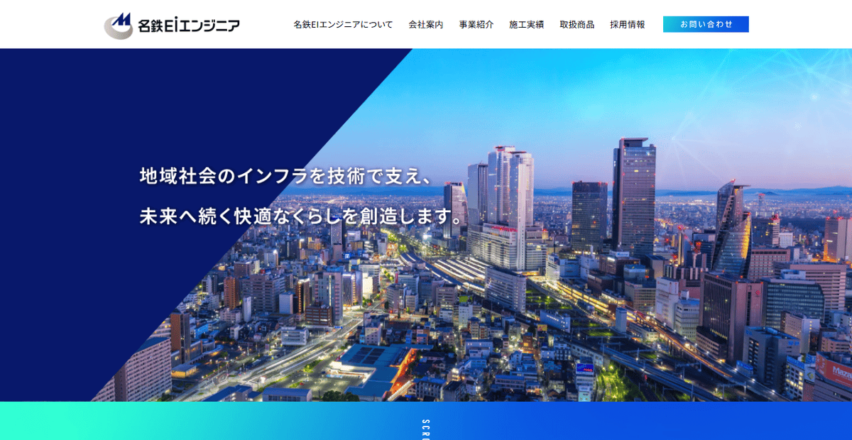Open the contact inquiry form
The height and width of the screenshot is (440, 852).
pos(706,23)
